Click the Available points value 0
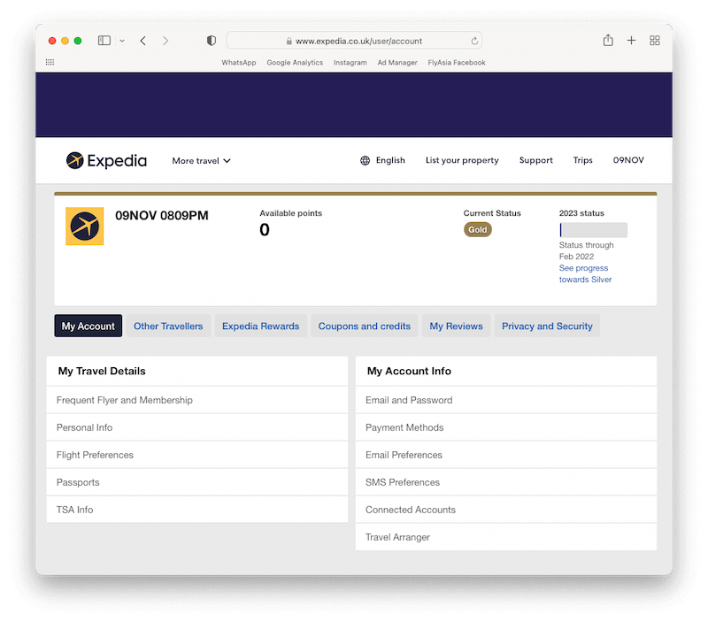Screen dimensions: 708x622 pos(265,230)
